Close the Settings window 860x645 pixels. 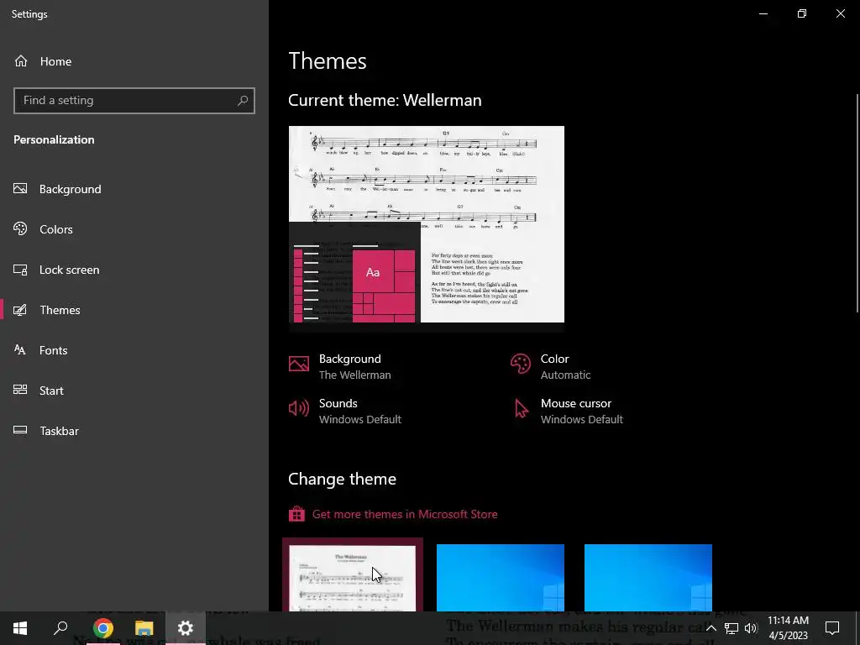tap(840, 13)
